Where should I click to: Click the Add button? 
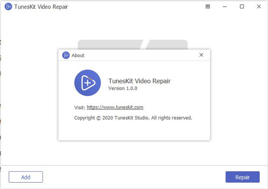click(26, 177)
